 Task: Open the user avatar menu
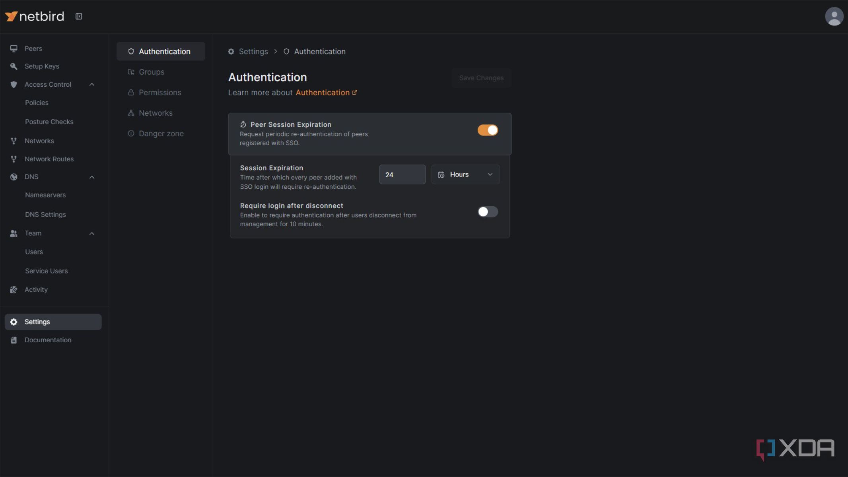click(834, 16)
